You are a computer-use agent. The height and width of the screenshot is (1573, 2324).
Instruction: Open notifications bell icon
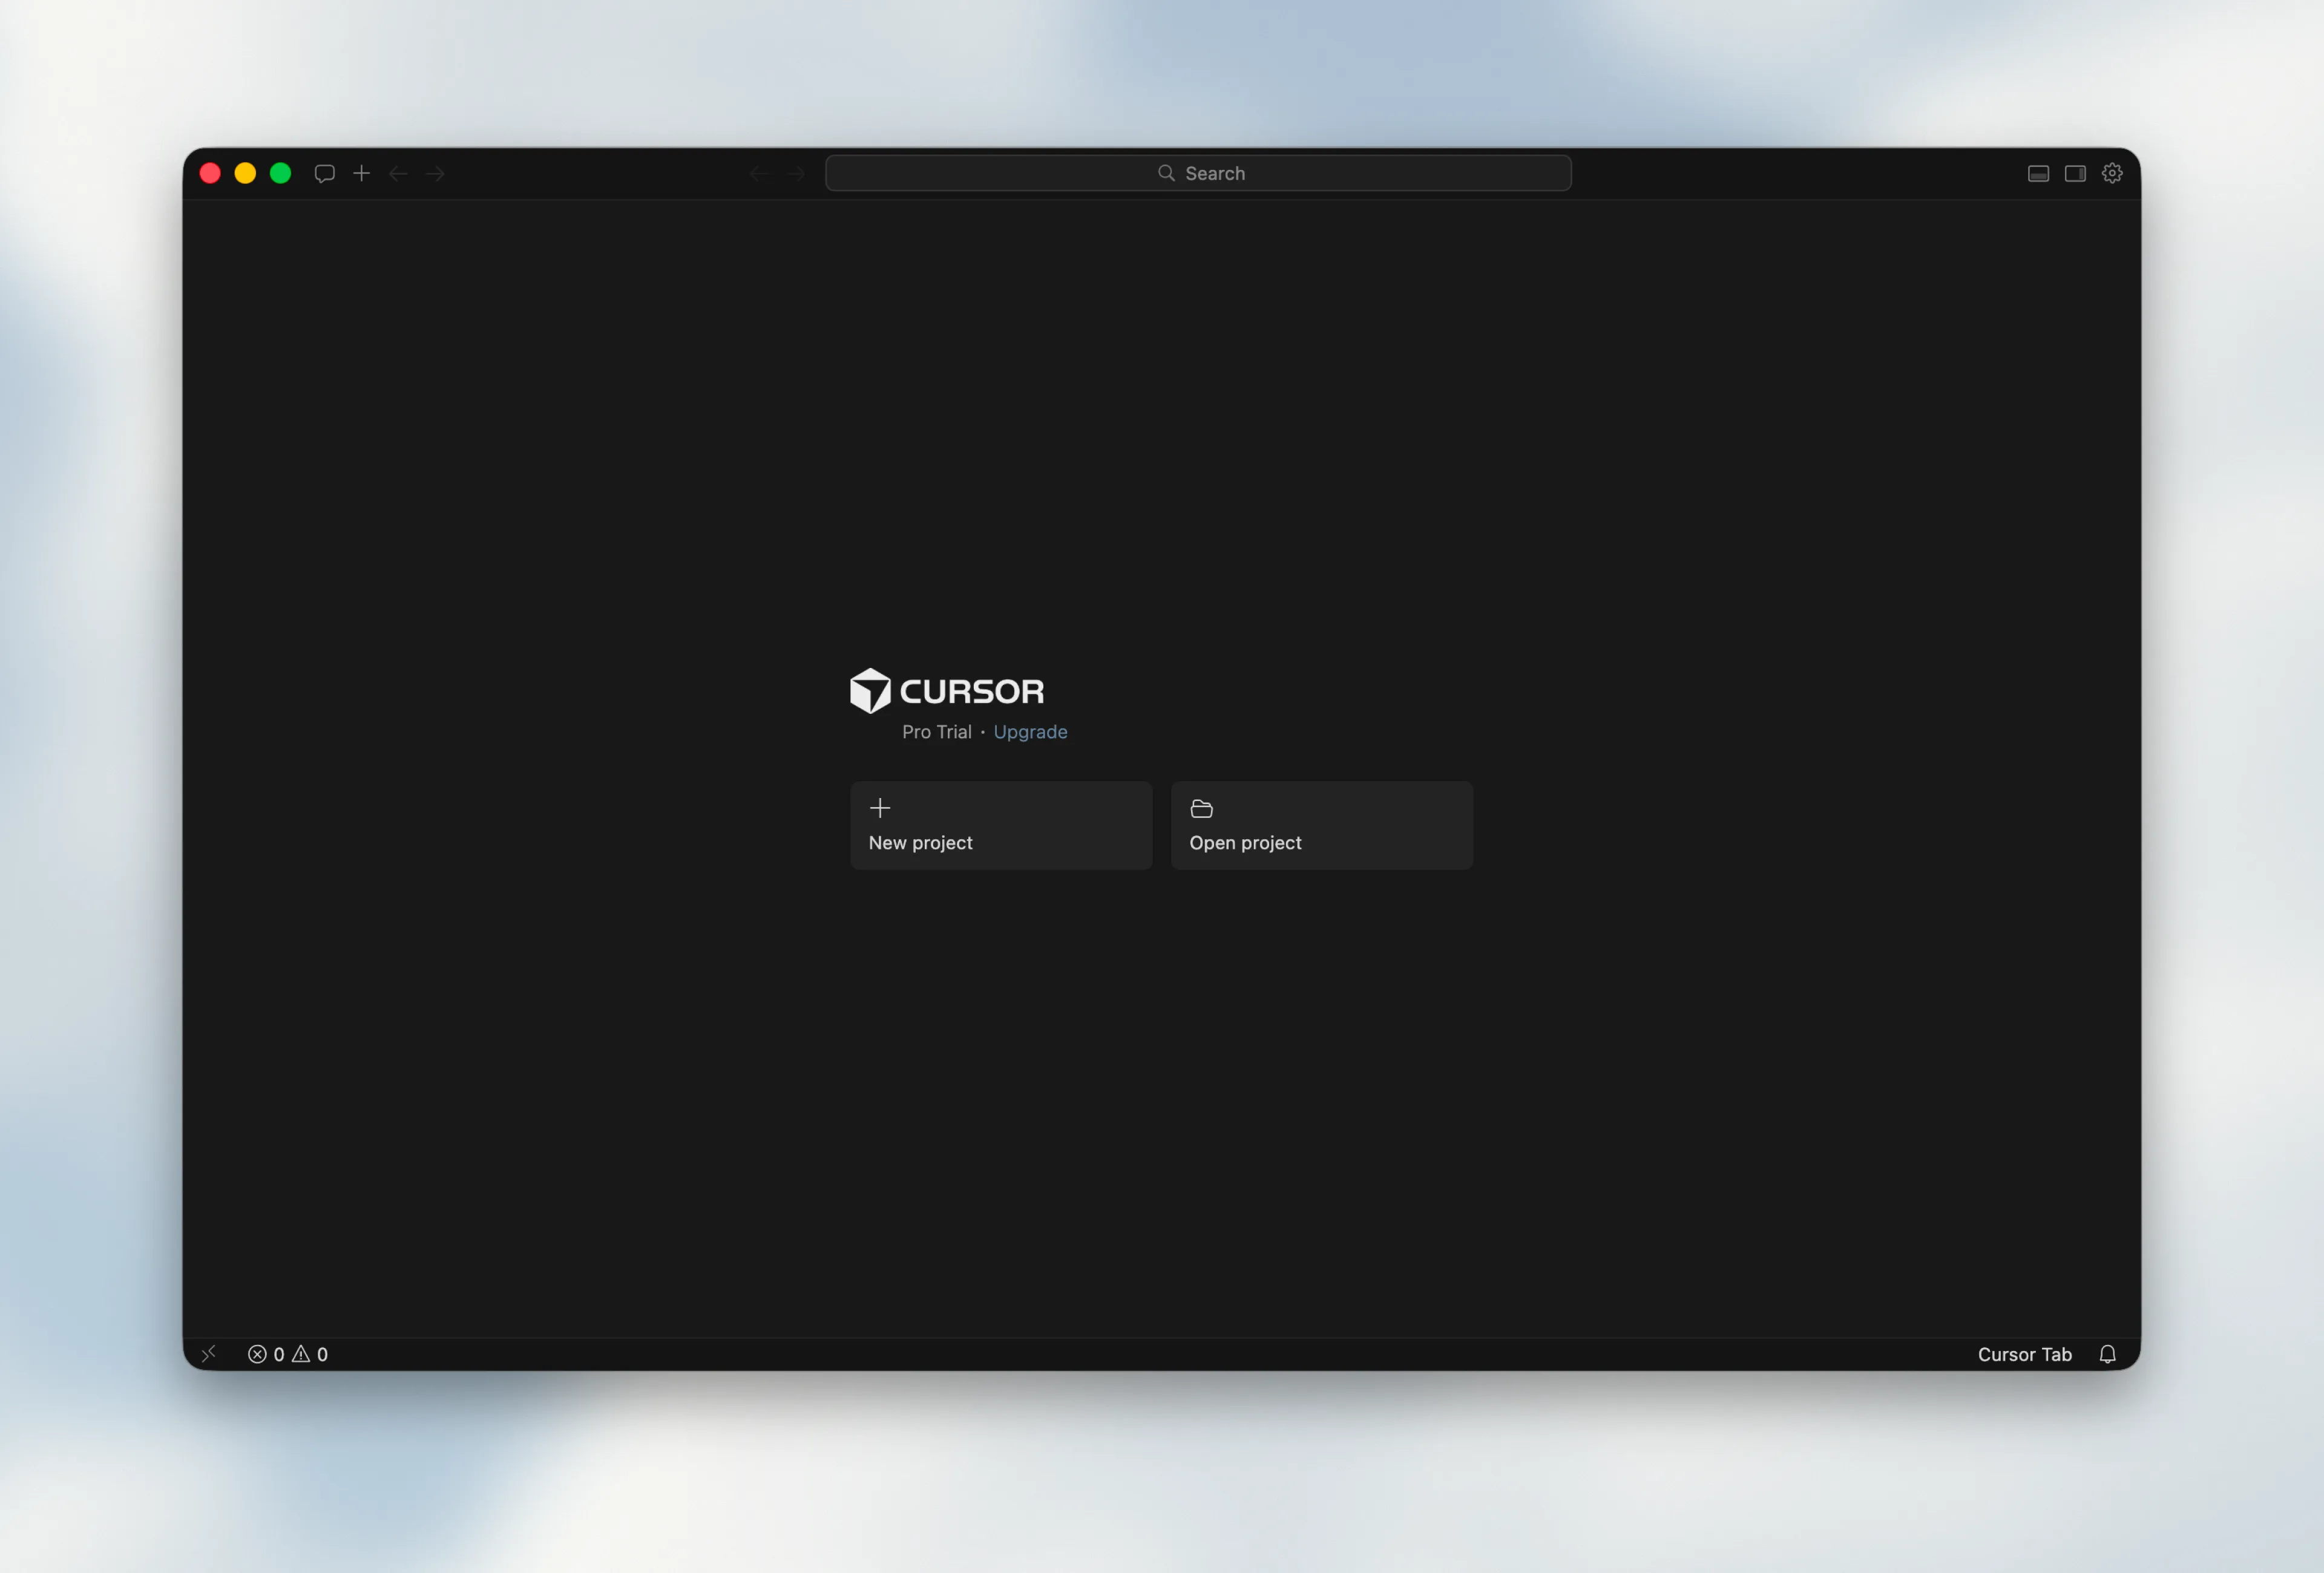[x=2107, y=1354]
